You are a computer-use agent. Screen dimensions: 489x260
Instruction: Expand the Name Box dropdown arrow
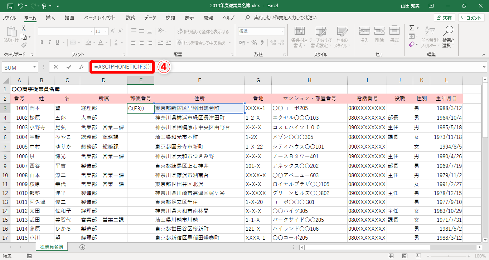35,67
